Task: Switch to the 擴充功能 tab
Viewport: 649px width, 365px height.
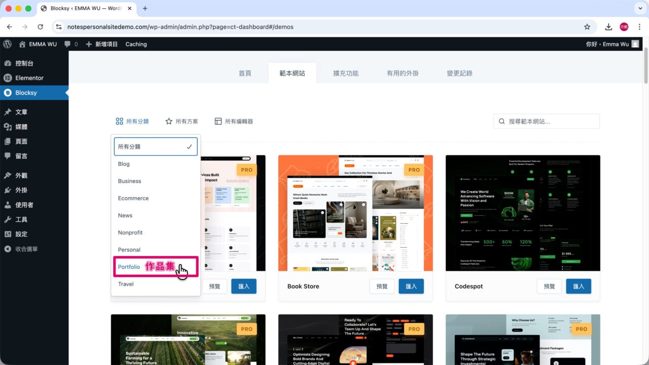Action: [x=346, y=73]
